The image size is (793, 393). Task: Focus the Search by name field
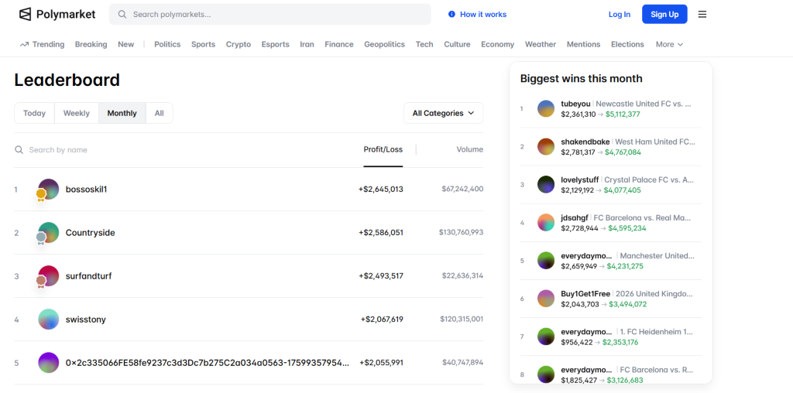(58, 149)
